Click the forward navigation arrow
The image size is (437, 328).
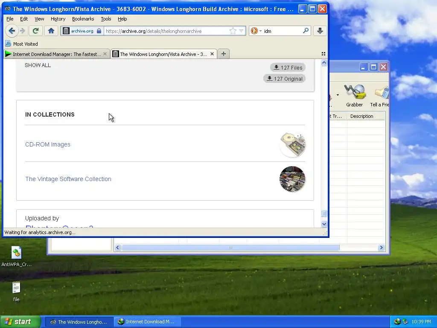tap(23, 31)
